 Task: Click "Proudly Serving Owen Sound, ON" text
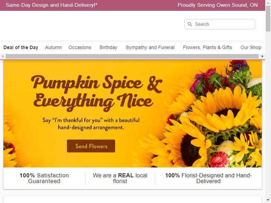[217, 5]
